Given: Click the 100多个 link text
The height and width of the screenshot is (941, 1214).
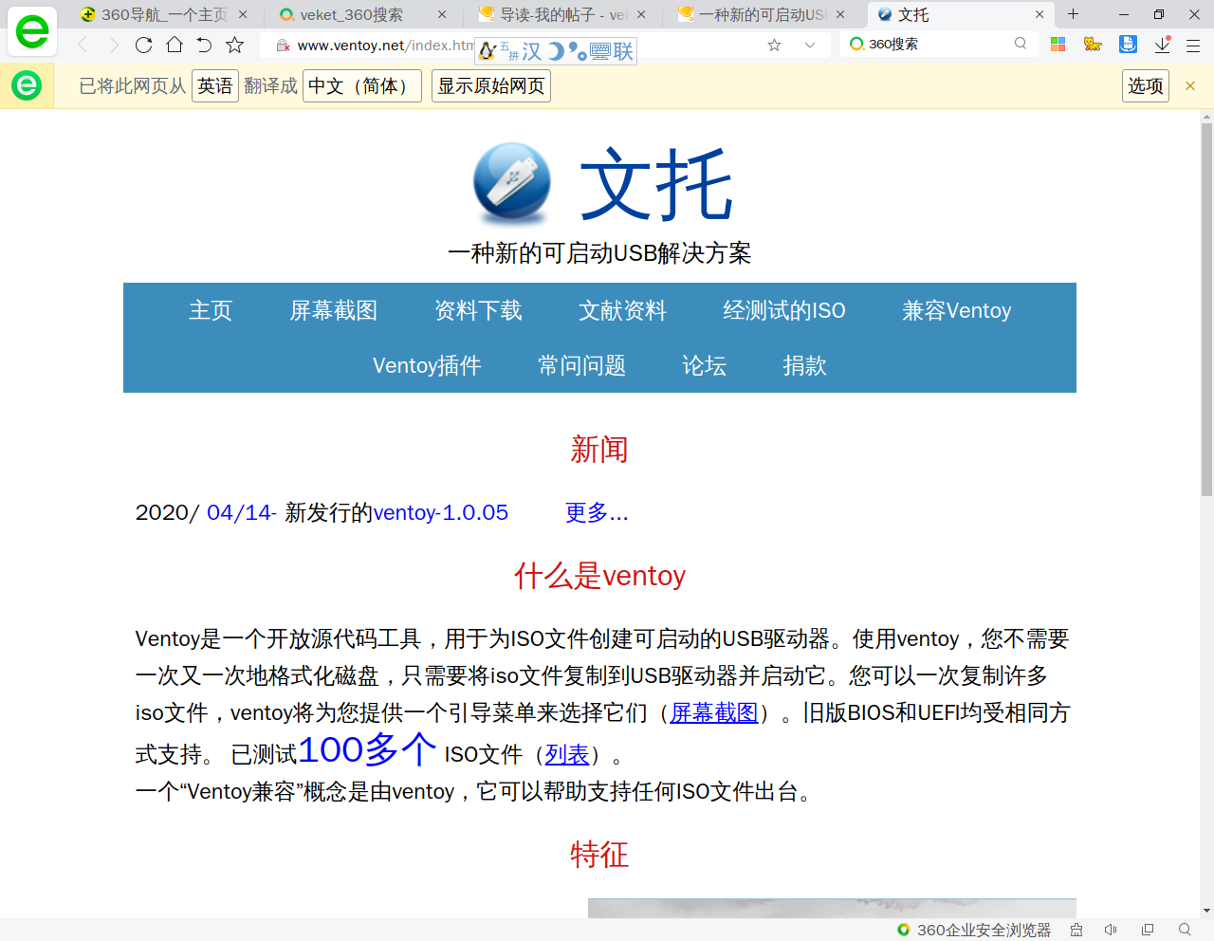Looking at the screenshot, I should [x=367, y=750].
